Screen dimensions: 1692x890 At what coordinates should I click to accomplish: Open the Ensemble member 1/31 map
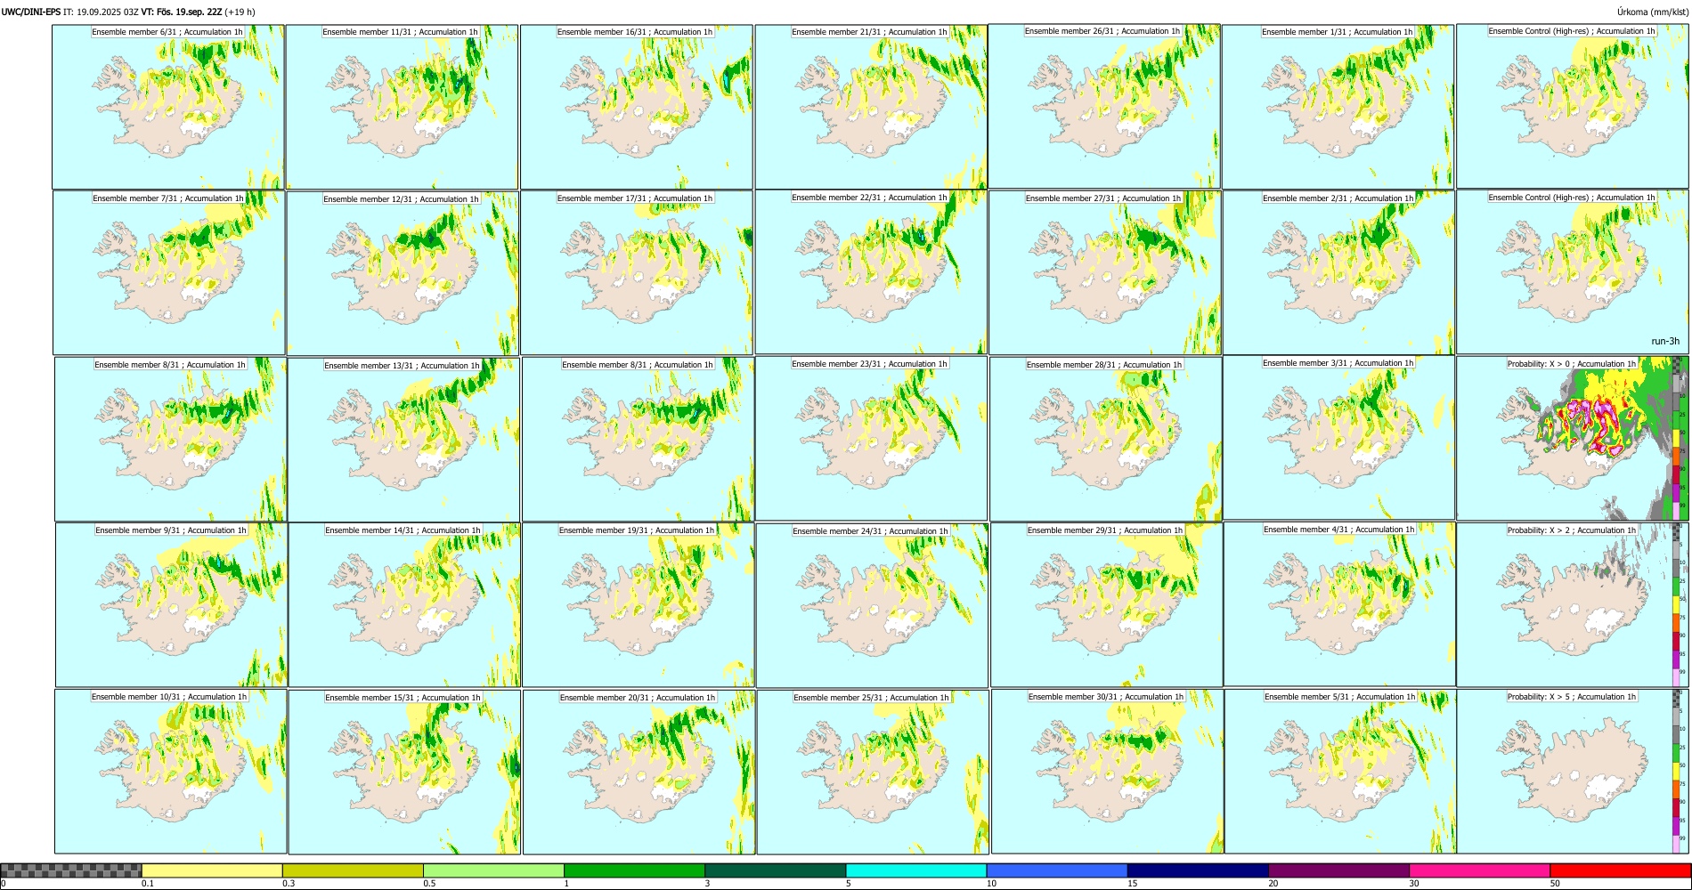1338,107
